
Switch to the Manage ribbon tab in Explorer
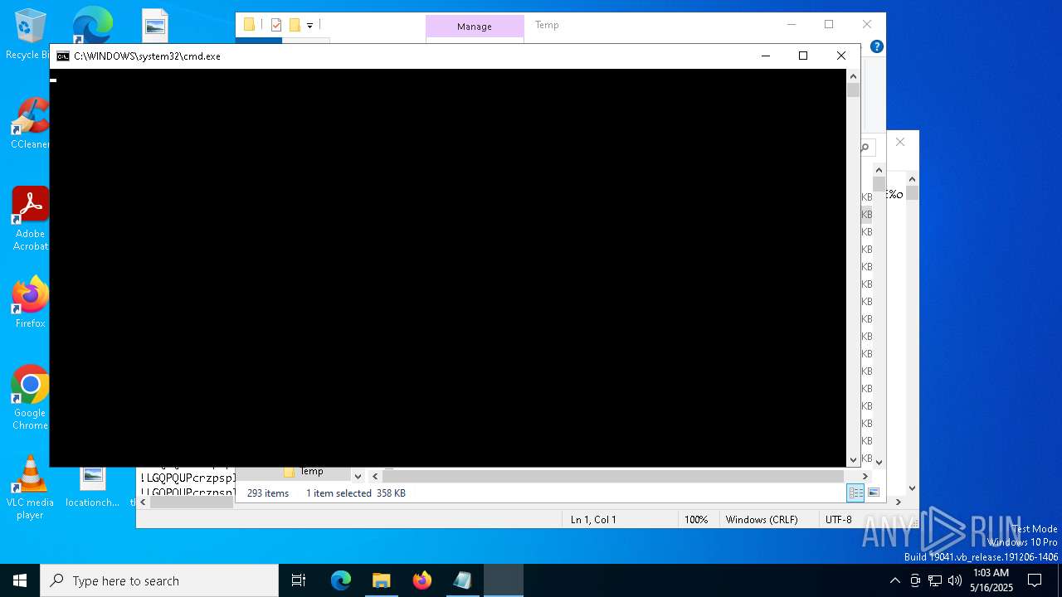[475, 27]
